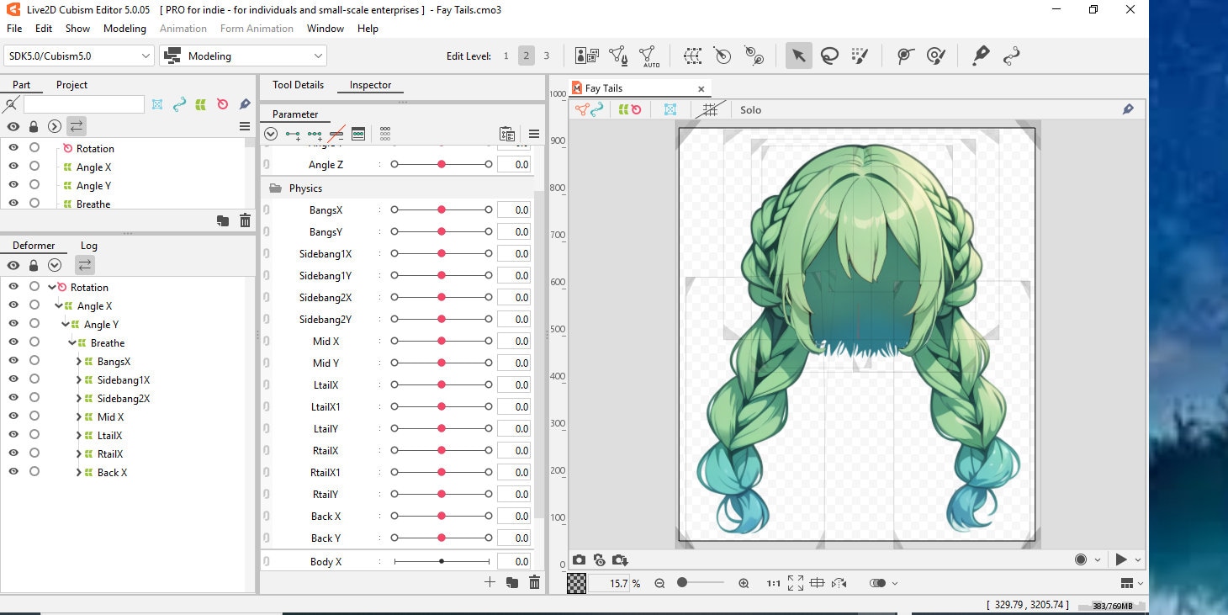This screenshot has height=615, width=1228.
Task: Open the Modeling menu in the menu bar
Action: [124, 28]
